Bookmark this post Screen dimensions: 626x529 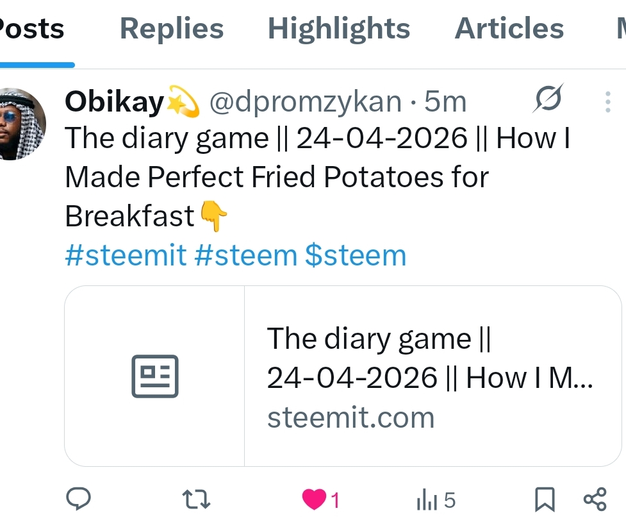545,500
